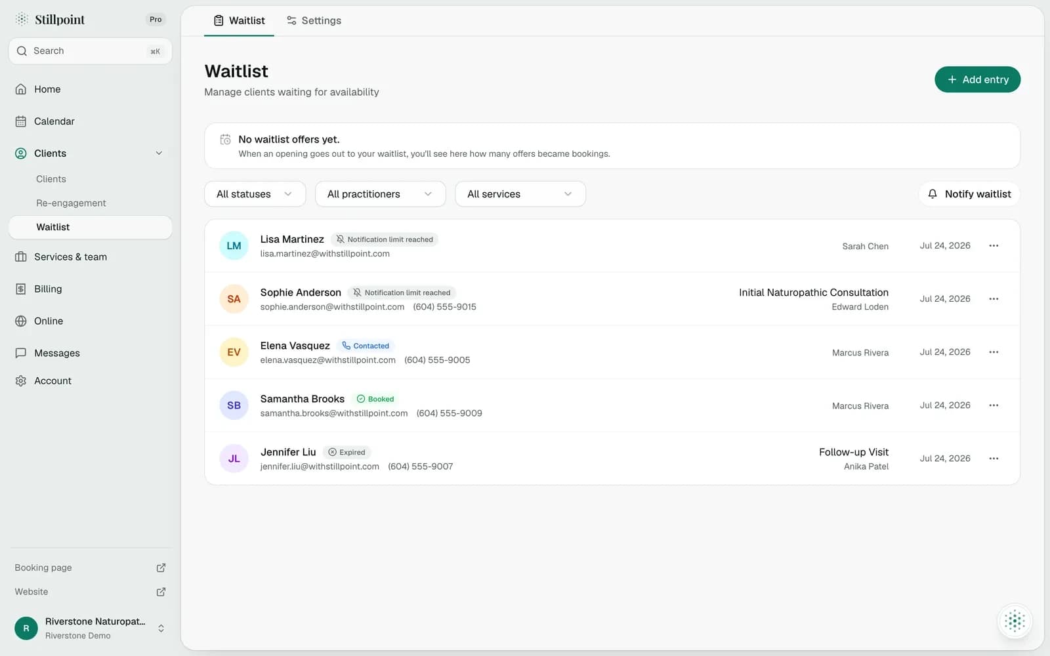Open more options for Jennifer Liu

(x=994, y=459)
